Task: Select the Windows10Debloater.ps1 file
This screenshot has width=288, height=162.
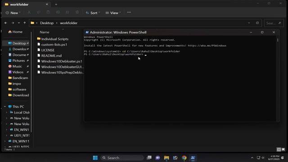Action: pos(60,61)
